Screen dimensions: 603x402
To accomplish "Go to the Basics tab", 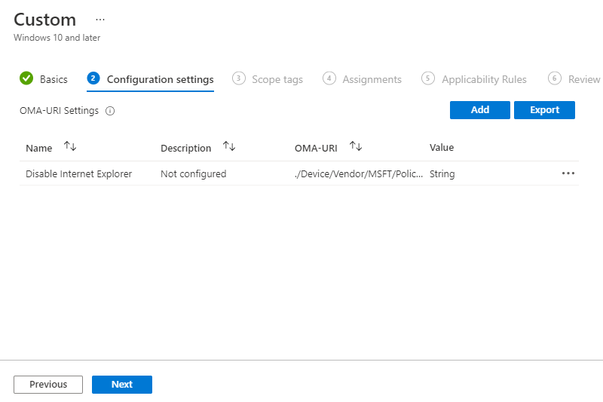I will click(54, 79).
